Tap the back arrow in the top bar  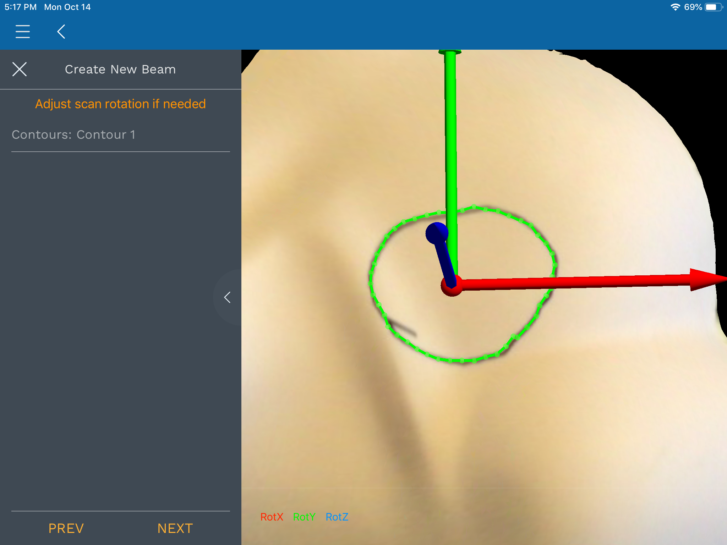pos(61,32)
